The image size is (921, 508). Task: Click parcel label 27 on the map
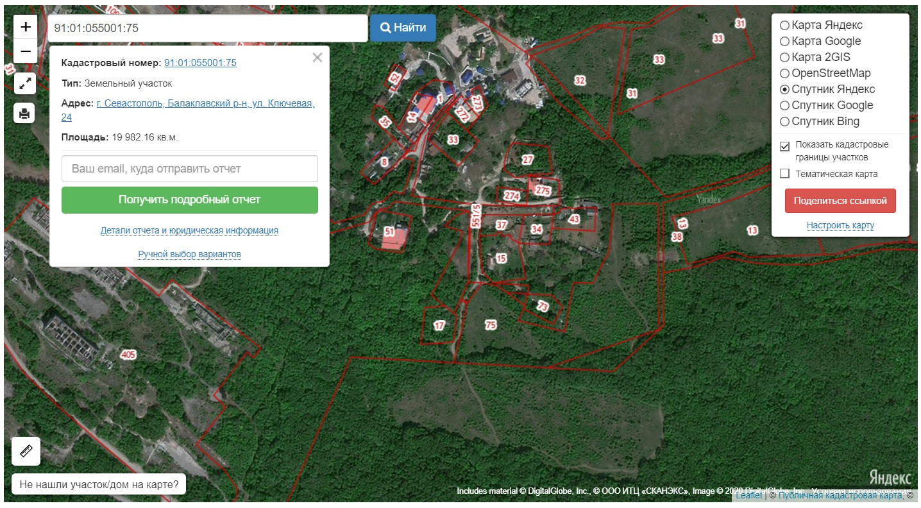click(527, 160)
